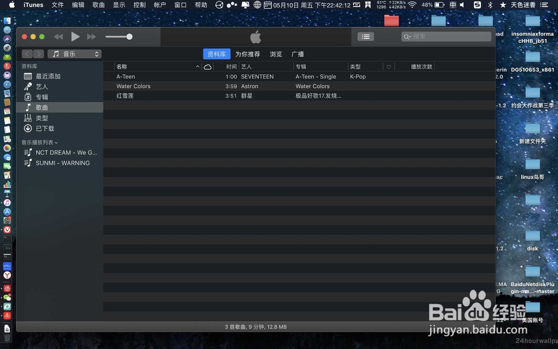Screen dimensions: 558x349
Task: Select 类型 in the sidebar
Action: click(x=60, y=118)
